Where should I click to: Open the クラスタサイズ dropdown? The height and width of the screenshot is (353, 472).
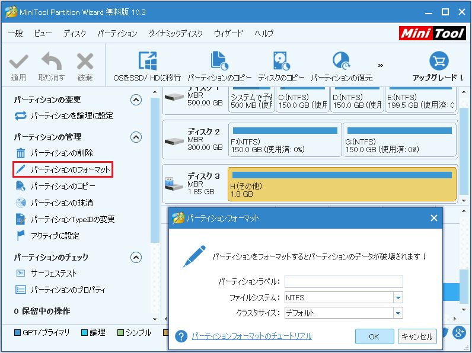(x=398, y=313)
